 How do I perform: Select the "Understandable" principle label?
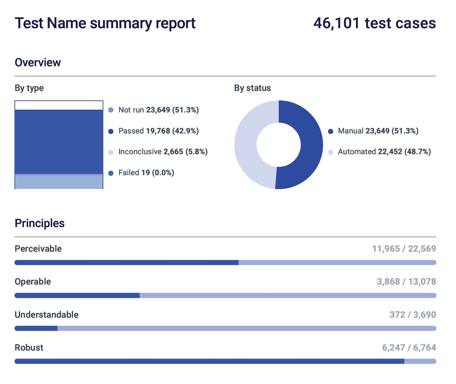coord(46,315)
